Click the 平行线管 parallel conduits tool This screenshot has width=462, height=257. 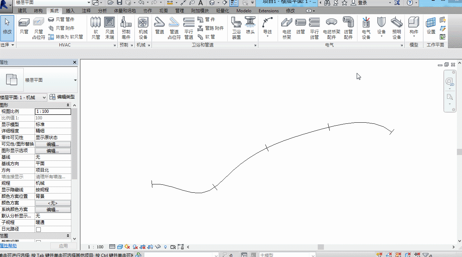click(x=314, y=28)
